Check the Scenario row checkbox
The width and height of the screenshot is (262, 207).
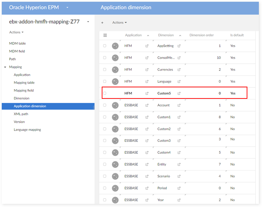pos(105,176)
